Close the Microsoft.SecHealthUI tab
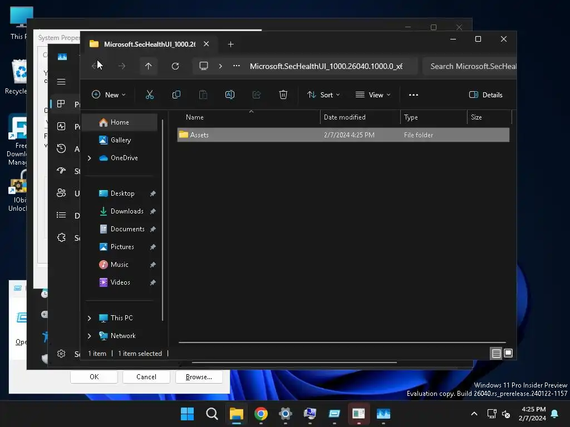Image resolution: width=570 pixels, height=427 pixels. [x=206, y=44]
